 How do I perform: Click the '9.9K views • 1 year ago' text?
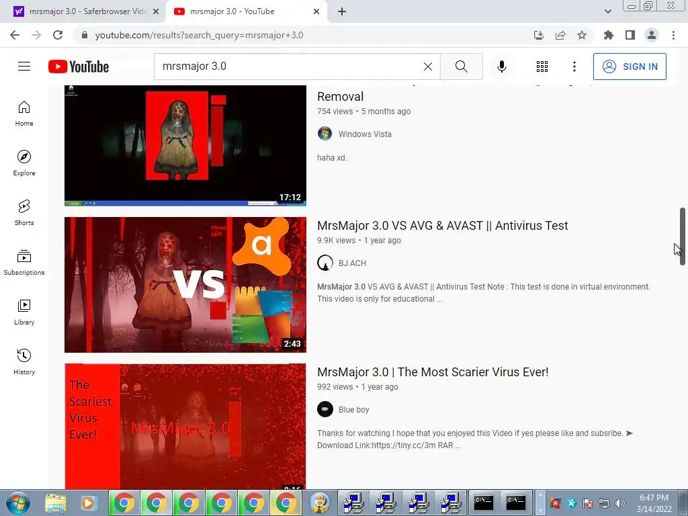click(x=359, y=241)
